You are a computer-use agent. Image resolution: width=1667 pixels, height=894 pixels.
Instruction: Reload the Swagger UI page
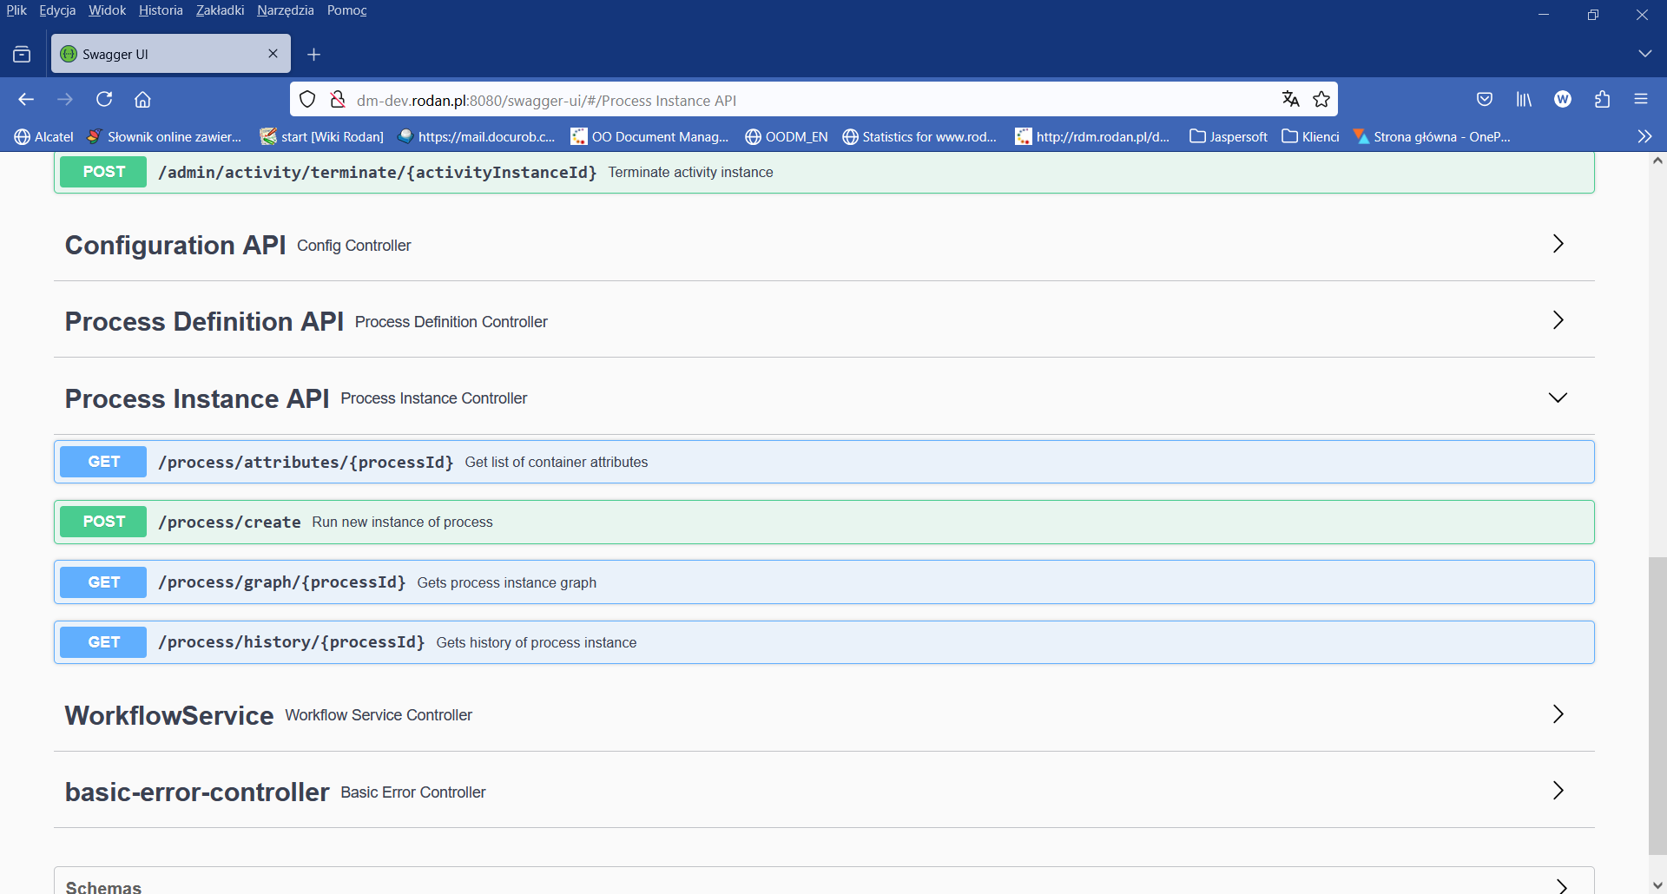[x=104, y=99]
